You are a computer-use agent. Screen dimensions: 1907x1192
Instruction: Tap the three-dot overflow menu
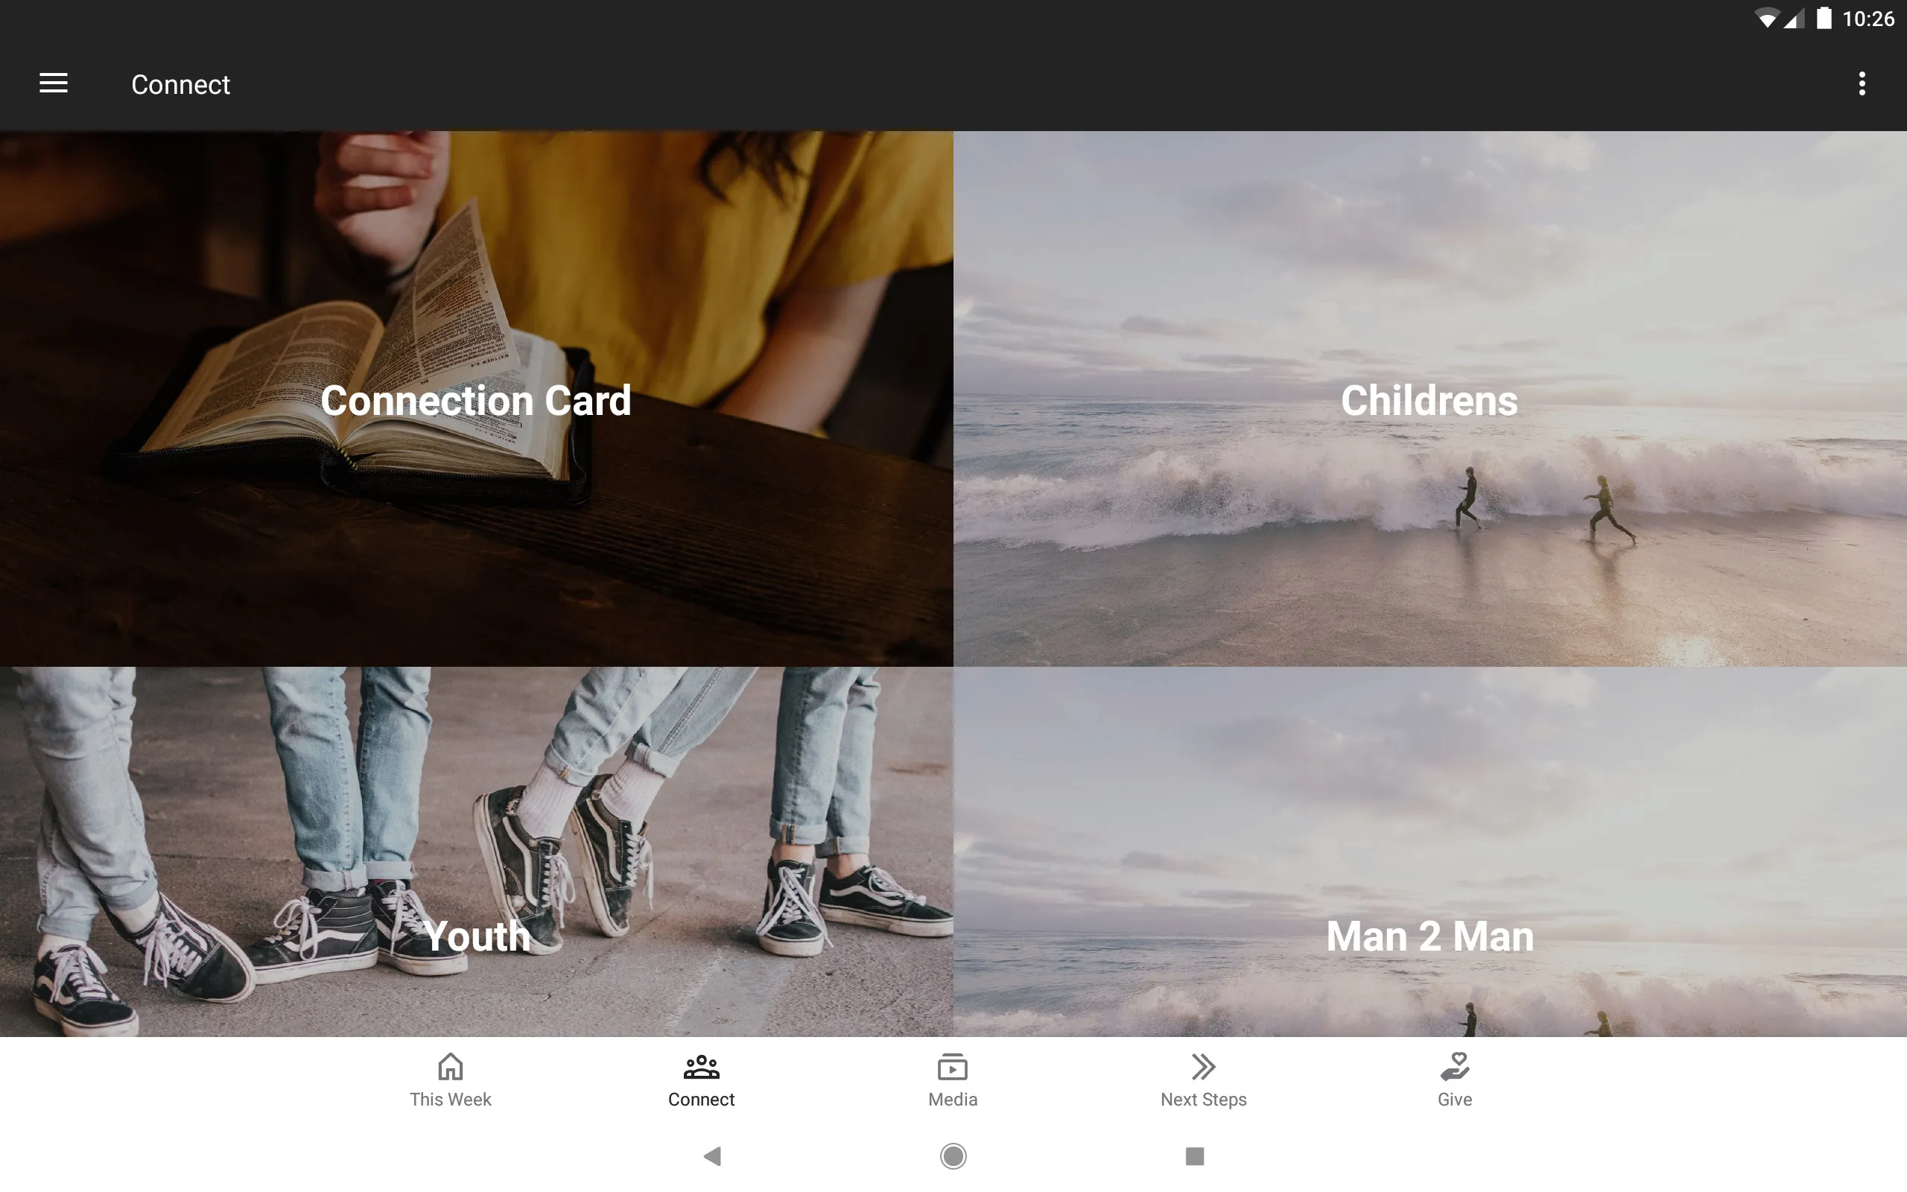tap(1862, 83)
